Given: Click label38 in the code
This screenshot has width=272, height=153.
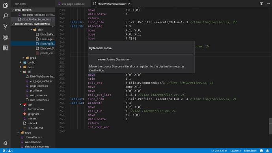Looking at the screenshot, I should point(77,26).
